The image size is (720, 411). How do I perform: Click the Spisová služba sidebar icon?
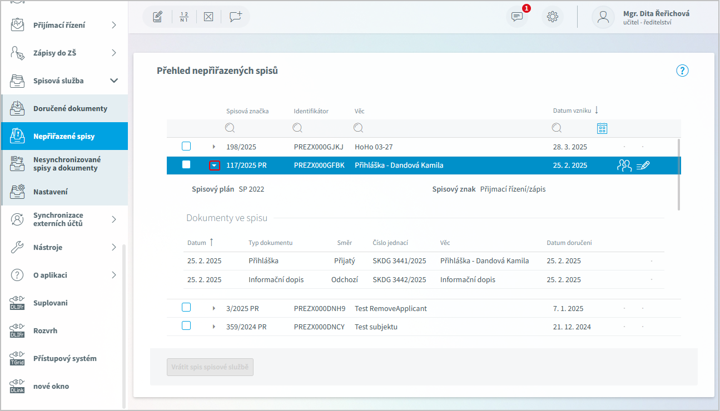(18, 81)
